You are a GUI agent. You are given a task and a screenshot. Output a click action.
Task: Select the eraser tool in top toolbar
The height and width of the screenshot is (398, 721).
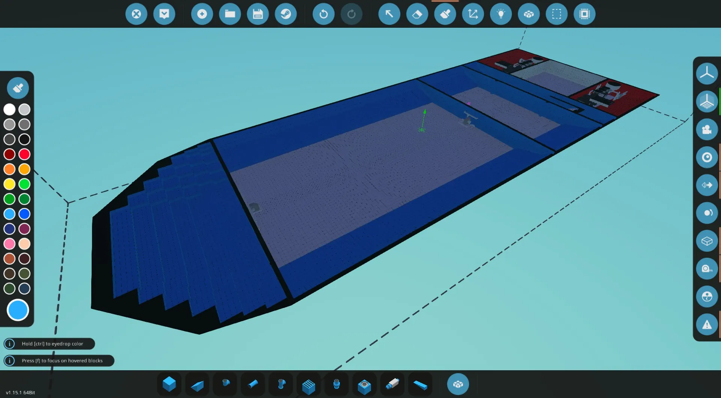[x=417, y=14]
